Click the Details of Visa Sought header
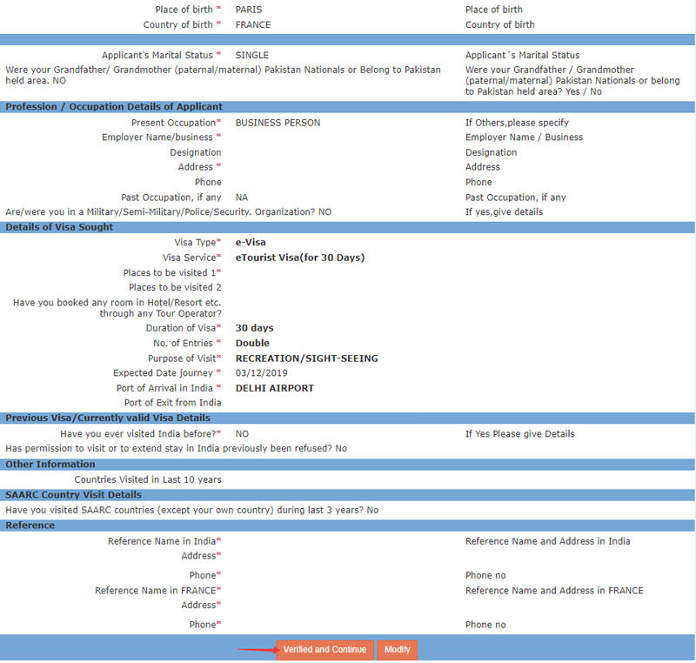This screenshot has width=696, height=663. point(59,227)
